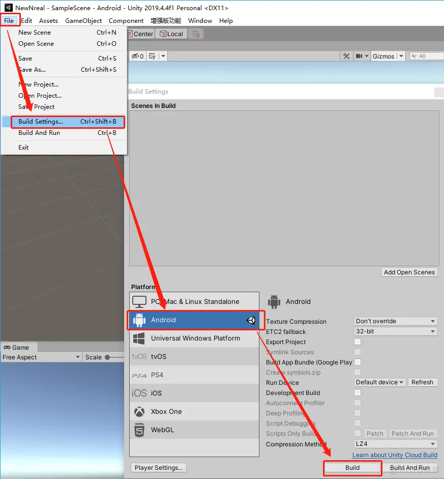Click the Game view Scale slider
The height and width of the screenshot is (479, 444).
[114, 357]
